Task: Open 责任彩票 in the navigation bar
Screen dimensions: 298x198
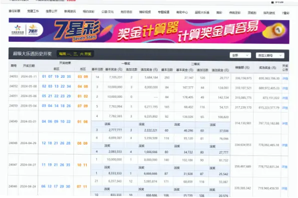Action: [x=14, y=11]
